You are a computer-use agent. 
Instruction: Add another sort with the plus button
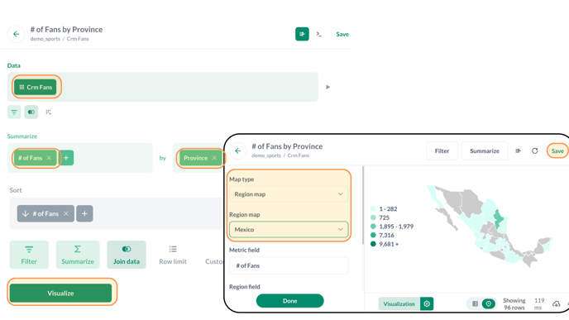(84, 213)
